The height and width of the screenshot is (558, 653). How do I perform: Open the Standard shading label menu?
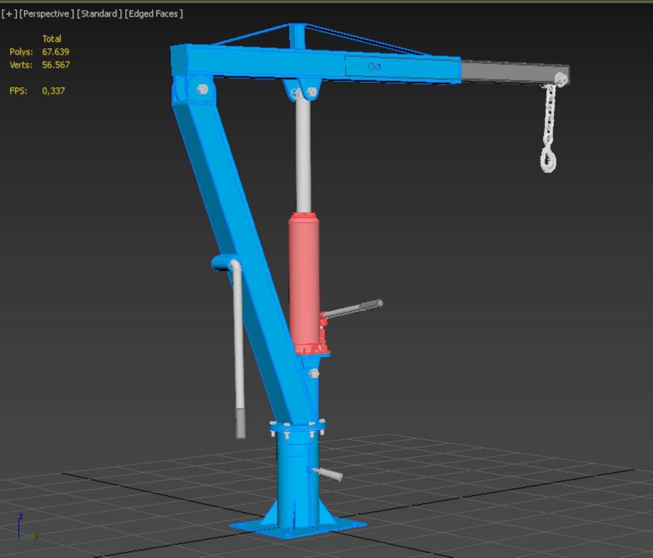click(x=99, y=14)
